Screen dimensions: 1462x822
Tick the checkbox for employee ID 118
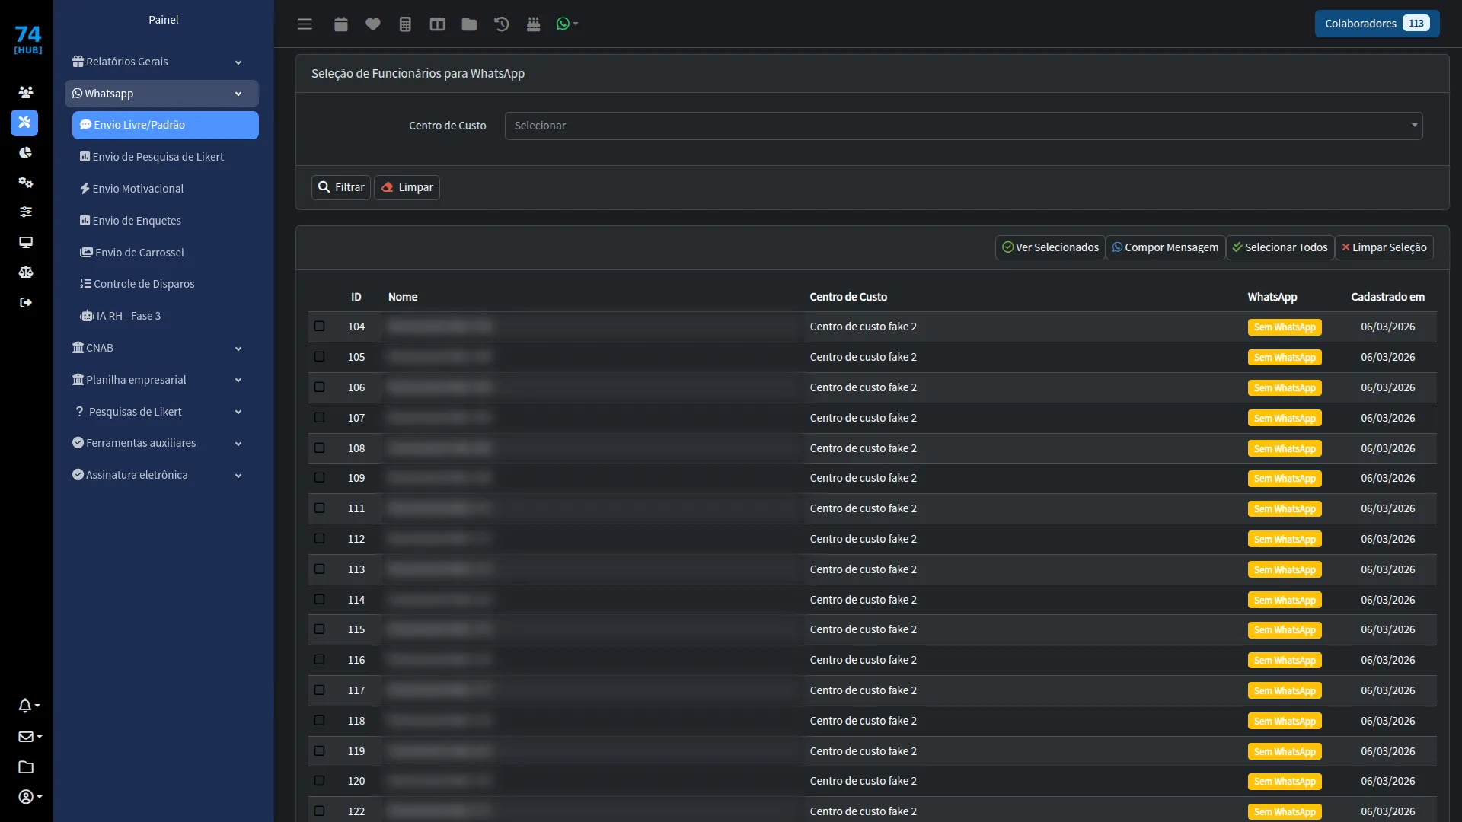(x=320, y=721)
